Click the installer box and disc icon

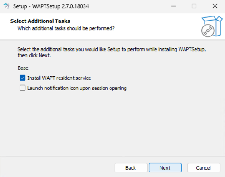pos(212,26)
